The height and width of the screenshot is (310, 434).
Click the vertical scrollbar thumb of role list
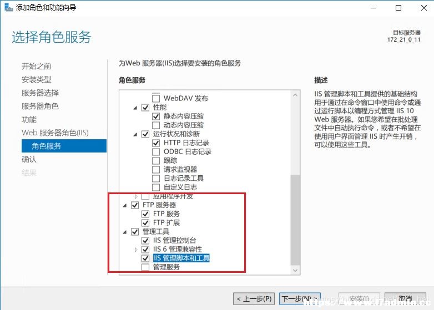tap(295, 220)
